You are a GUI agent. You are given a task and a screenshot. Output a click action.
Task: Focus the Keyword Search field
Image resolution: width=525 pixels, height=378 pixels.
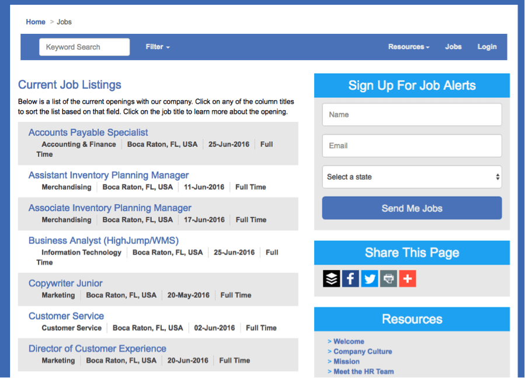[x=84, y=47]
